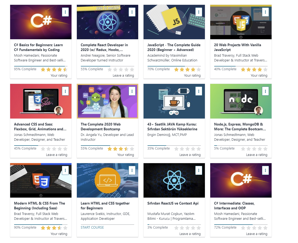Open Advanced CSS and Sass thumbnail

[41, 101]
